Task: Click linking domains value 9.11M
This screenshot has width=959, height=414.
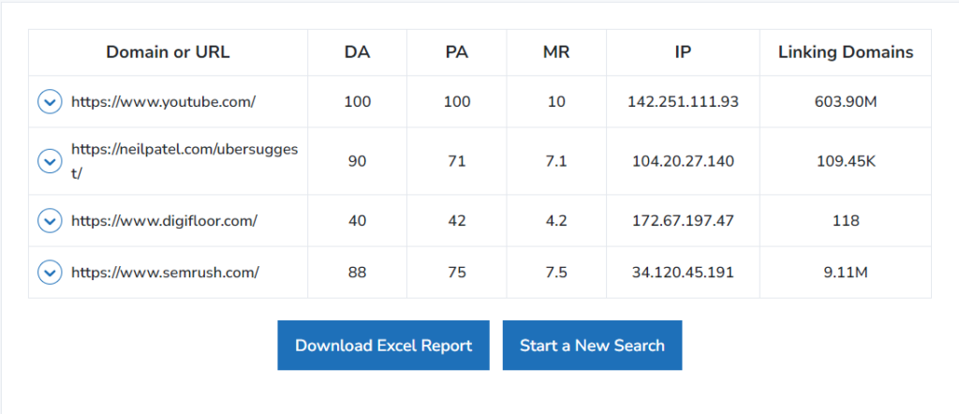Action: click(x=846, y=273)
